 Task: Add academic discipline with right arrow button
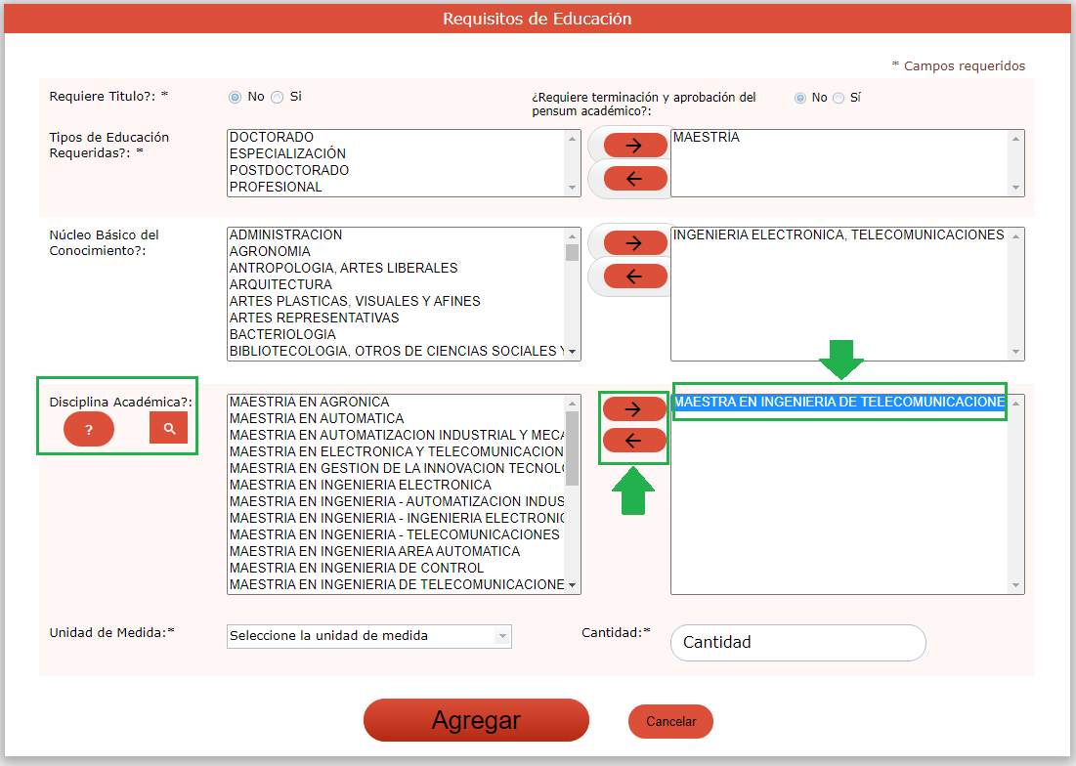[x=634, y=408]
